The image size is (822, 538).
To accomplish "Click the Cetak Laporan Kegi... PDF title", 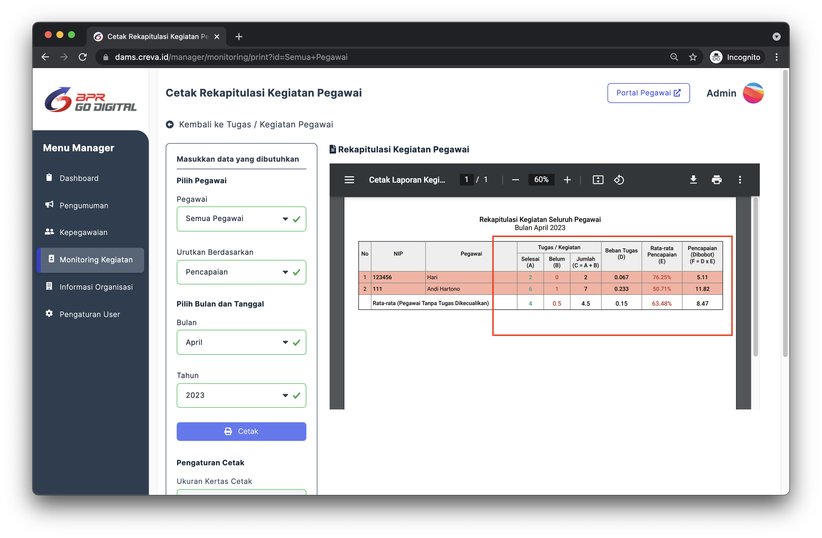I will tap(407, 180).
